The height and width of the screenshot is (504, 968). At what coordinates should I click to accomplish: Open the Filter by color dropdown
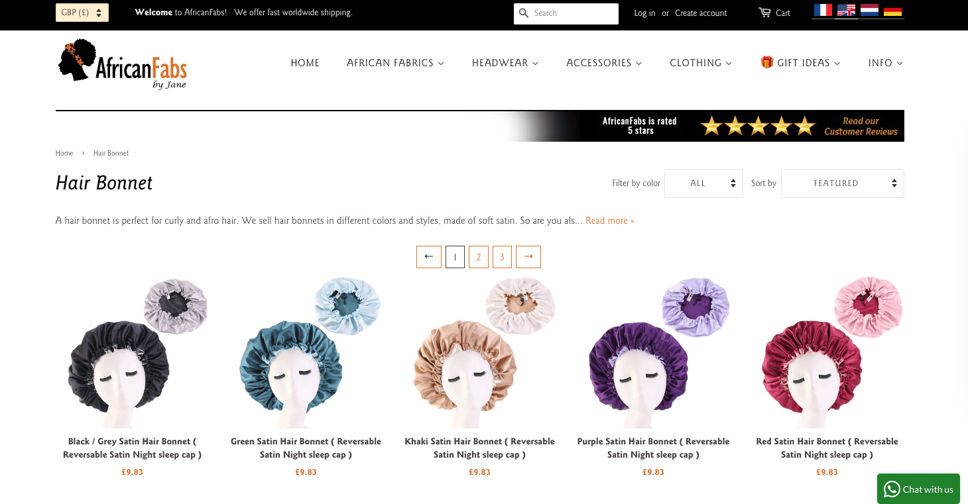click(704, 183)
